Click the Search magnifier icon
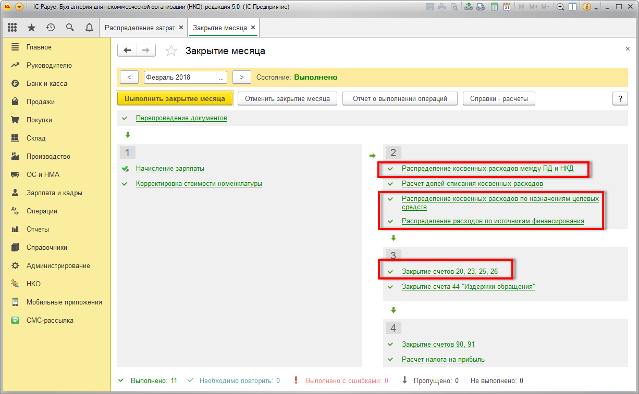 tap(70, 28)
